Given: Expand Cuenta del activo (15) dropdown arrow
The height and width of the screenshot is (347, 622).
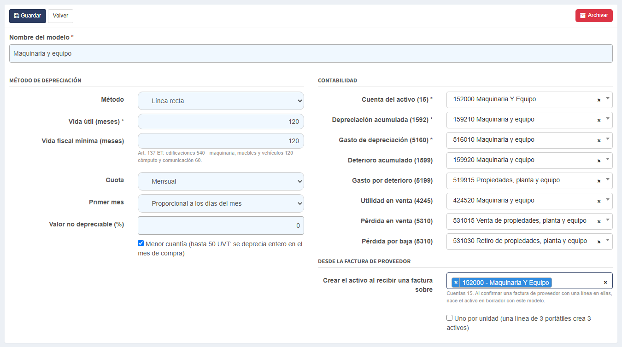Looking at the screenshot, I should [608, 99].
